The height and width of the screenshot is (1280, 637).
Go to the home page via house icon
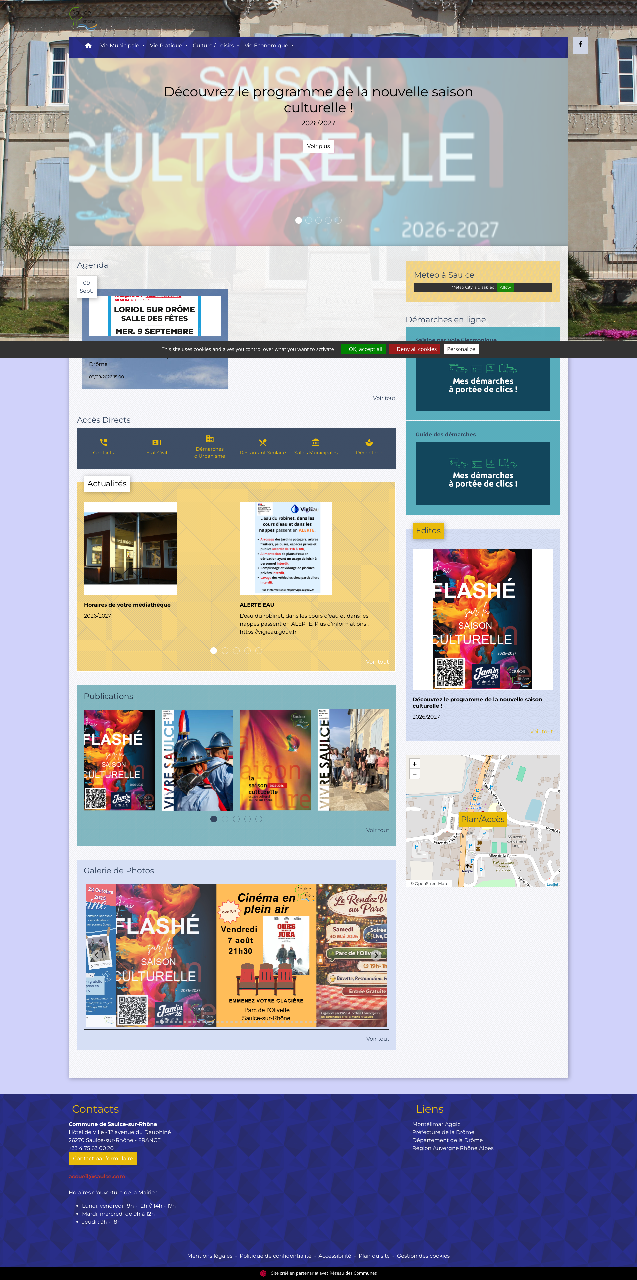click(x=88, y=46)
